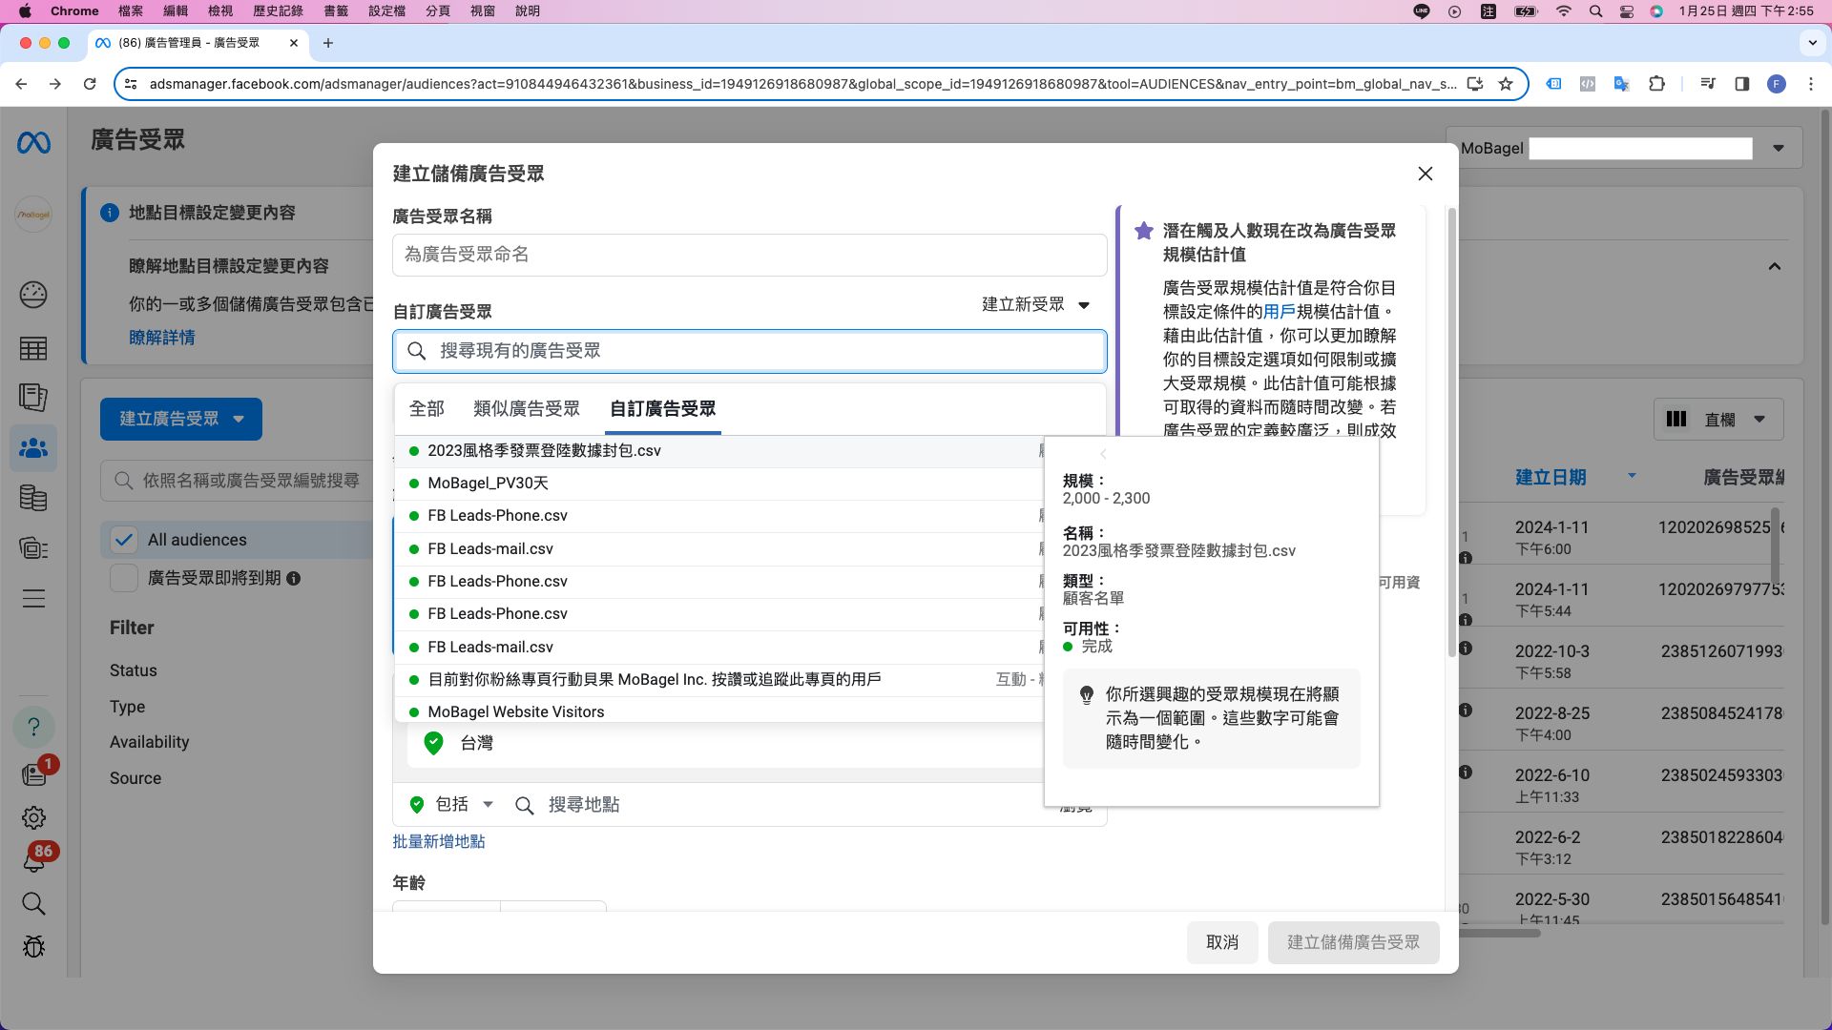This screenshot has height=1030, width=1832.
Task: Select MoBagel_PV30天 audience
Action: (x=720, y=484)
